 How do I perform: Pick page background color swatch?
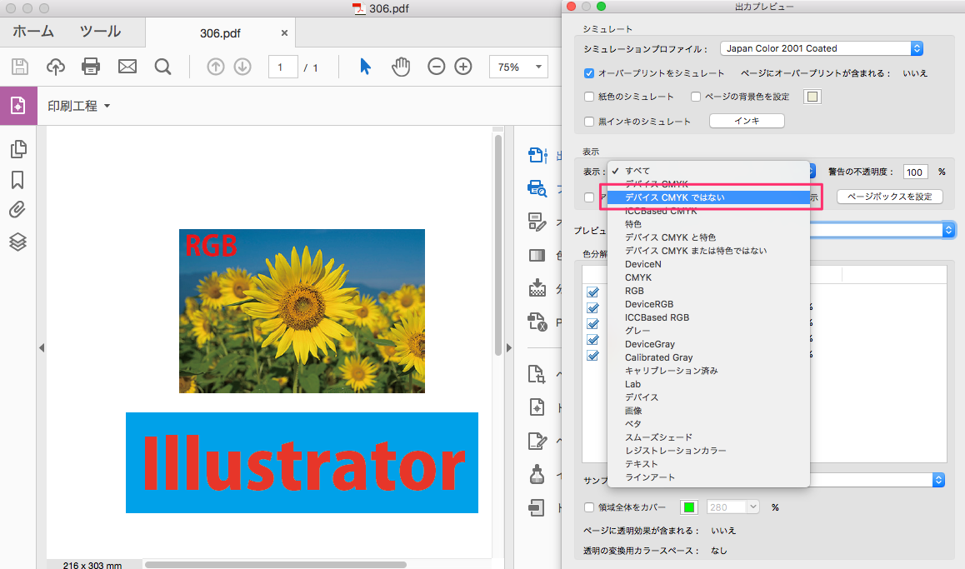(x=812, y=97)
